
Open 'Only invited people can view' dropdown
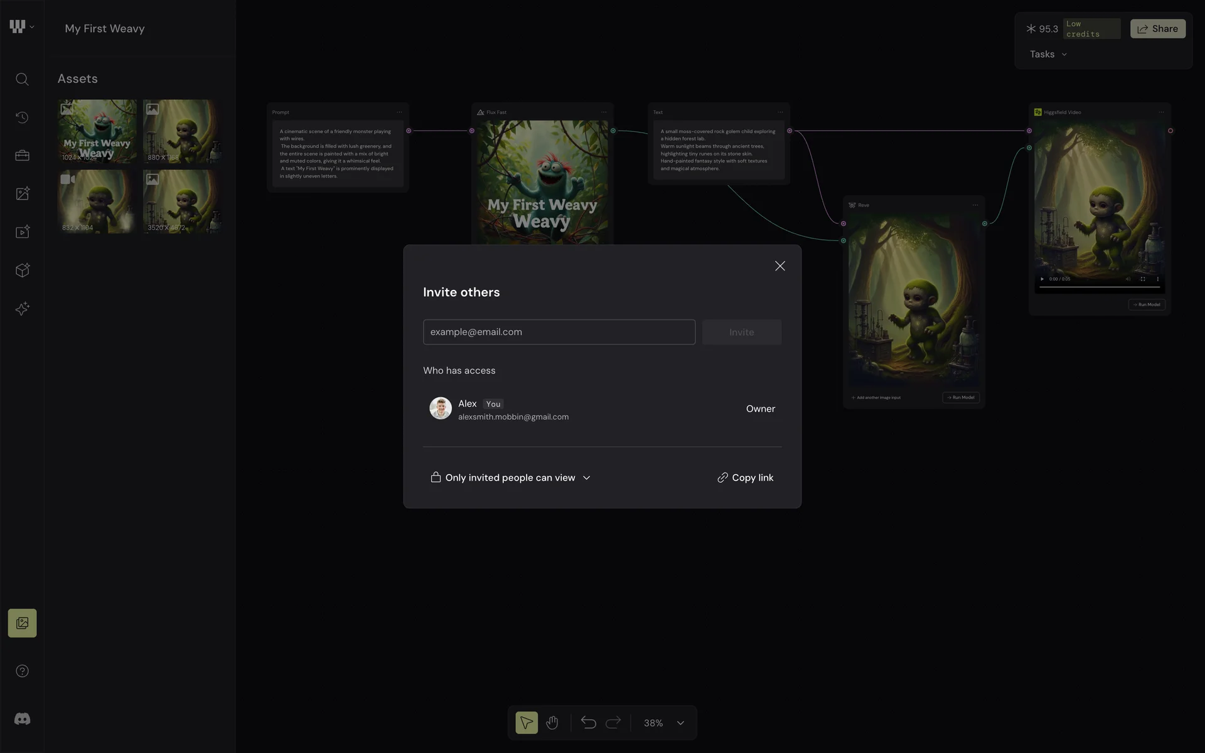click(511, 478)
